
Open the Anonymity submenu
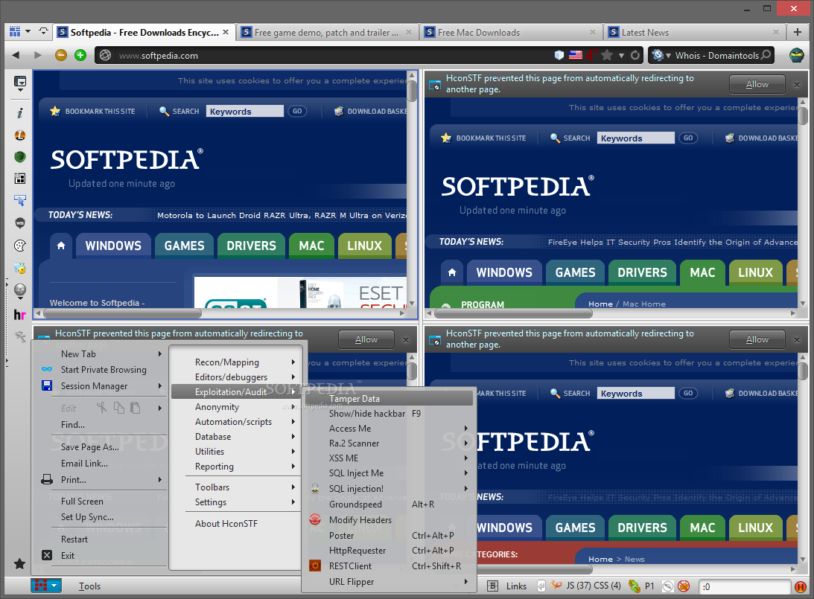[x=236, y=406]
